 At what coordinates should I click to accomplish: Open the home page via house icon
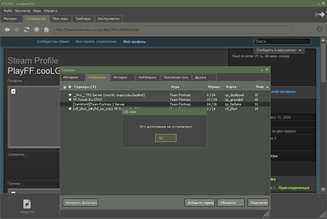pyautogui.click(x=46, y=30)
